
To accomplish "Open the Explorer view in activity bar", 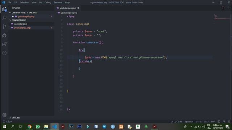I will (4, 9).
